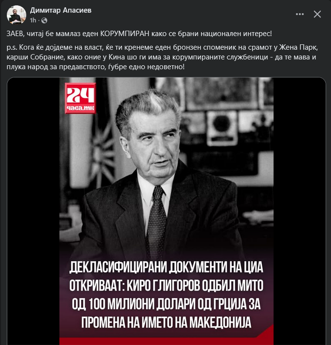Click the framed dark-circle picture on wall
This screenshot has height=345, width=331.
pyautogui.click(x=222, y=128)
